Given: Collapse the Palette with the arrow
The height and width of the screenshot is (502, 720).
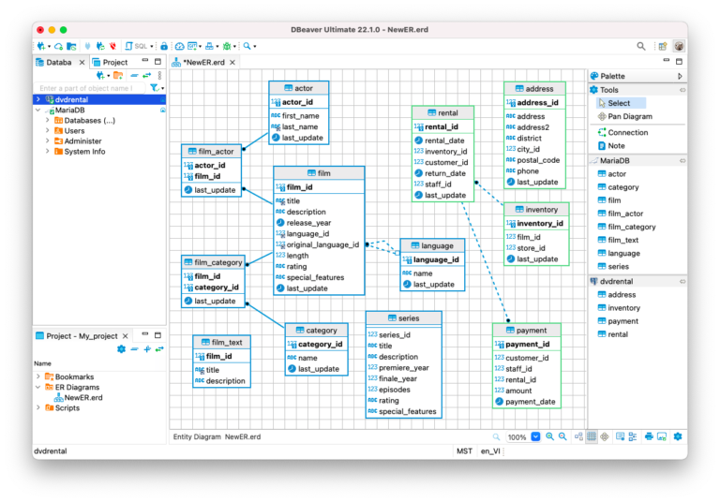Looking at the screenshot, I should [680, 76].
